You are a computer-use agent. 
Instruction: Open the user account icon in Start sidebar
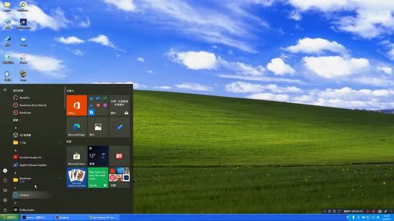5,171
